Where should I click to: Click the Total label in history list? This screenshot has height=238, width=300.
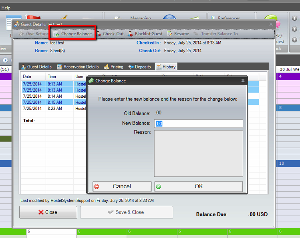[29, 121]
